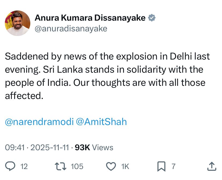The image size is (222, 180).
Task: Open Anura Kumara Dissanayake's profile picture
Action: tap(18, 23)
